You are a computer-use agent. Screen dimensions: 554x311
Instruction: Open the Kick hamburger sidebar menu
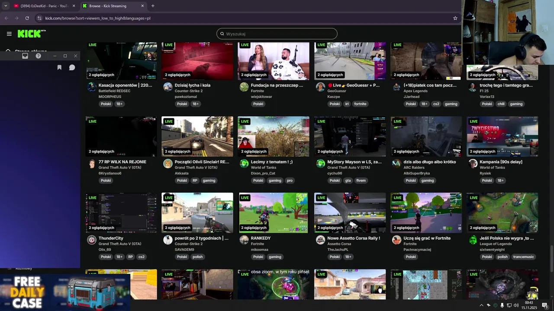9,34
